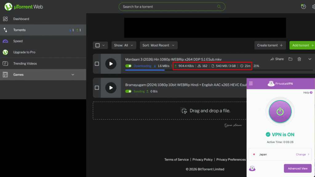
Task: Open the Sort: Most Recent dropdown
Action: (158, 45)
